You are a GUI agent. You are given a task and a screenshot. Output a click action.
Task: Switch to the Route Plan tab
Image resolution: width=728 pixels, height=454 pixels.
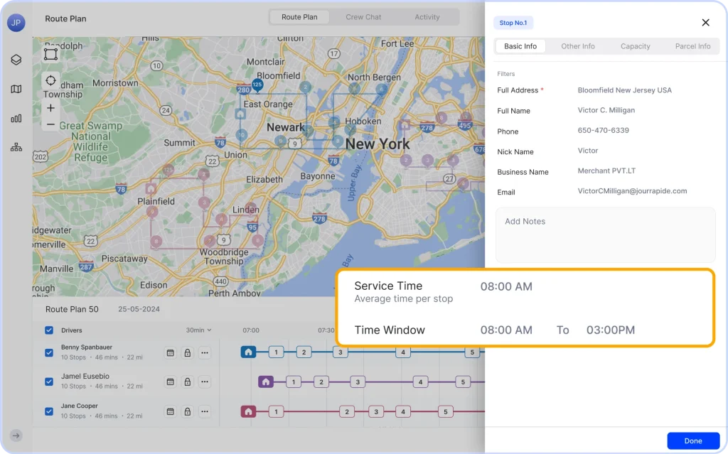tap(299, 17)
